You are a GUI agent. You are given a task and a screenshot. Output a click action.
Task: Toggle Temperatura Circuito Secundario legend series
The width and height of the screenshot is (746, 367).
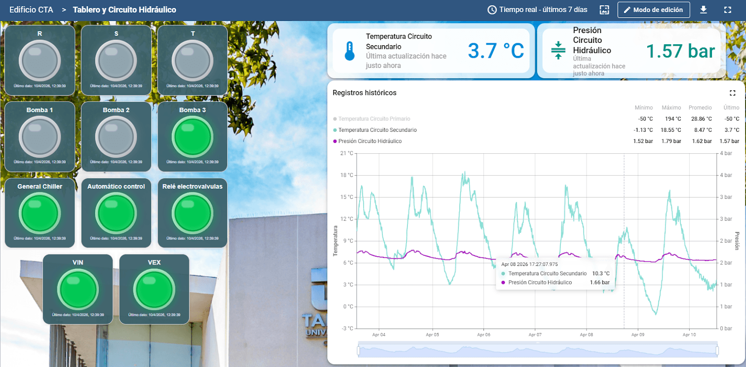coord(375,130)
